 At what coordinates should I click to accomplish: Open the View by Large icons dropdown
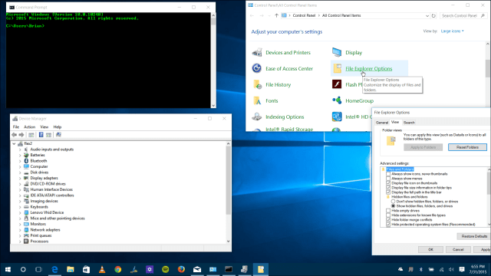pos(452,31)
